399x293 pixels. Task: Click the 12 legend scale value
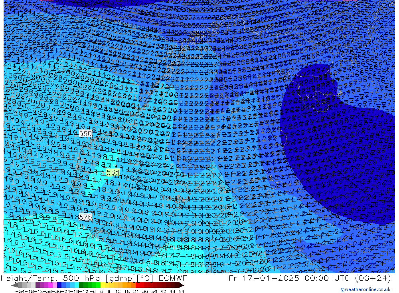point(118,291)
